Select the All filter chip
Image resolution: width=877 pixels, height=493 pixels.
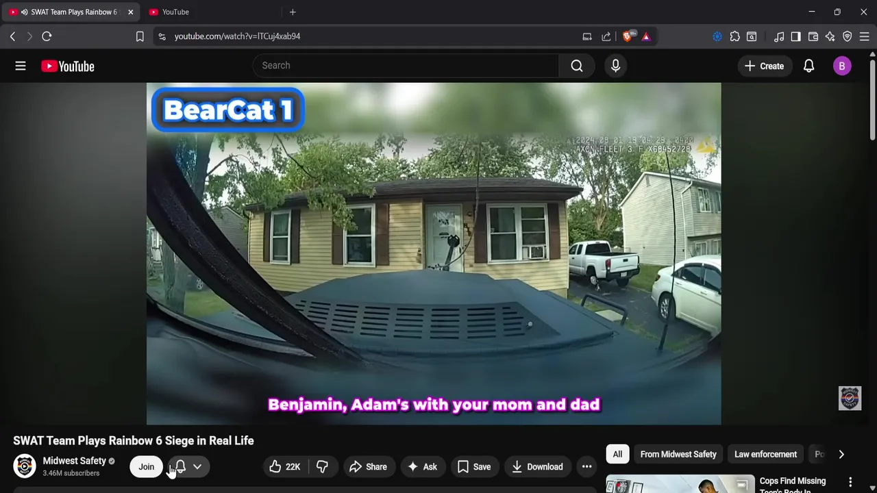coord(617,454)
